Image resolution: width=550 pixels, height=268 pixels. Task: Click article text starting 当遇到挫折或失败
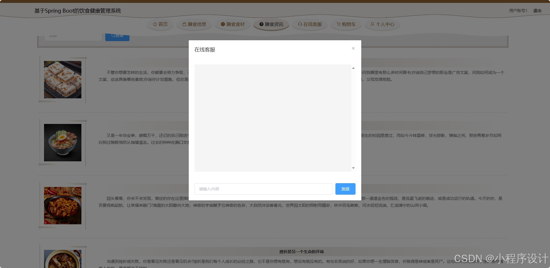(300, 264)
